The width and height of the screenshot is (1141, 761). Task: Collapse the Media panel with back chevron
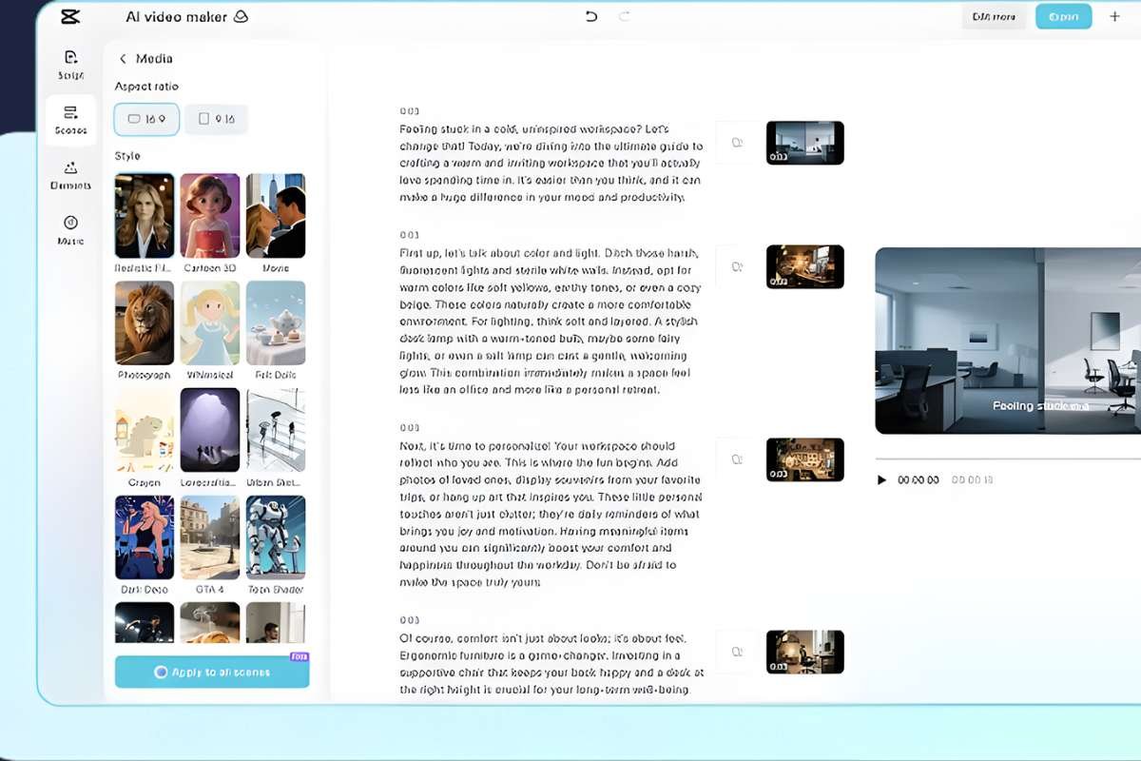pyautogui.click(x=123, y=58)
